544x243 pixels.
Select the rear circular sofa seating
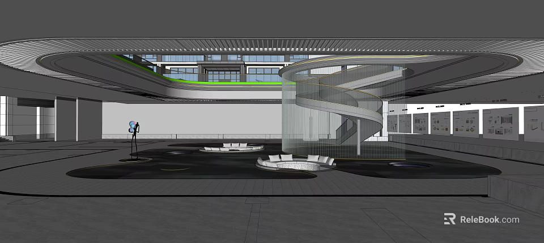pos(231,147)
